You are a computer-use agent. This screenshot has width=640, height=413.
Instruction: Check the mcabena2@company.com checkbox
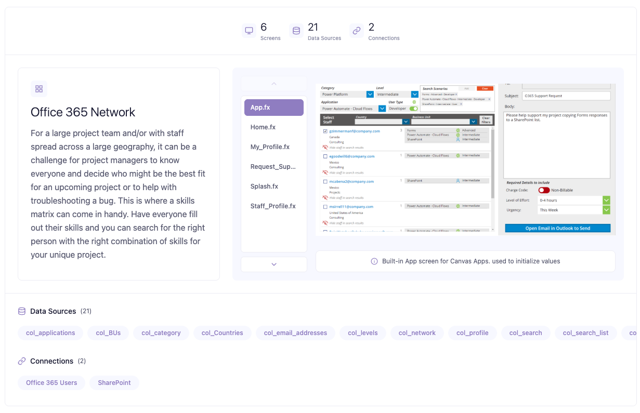(325, 181)
